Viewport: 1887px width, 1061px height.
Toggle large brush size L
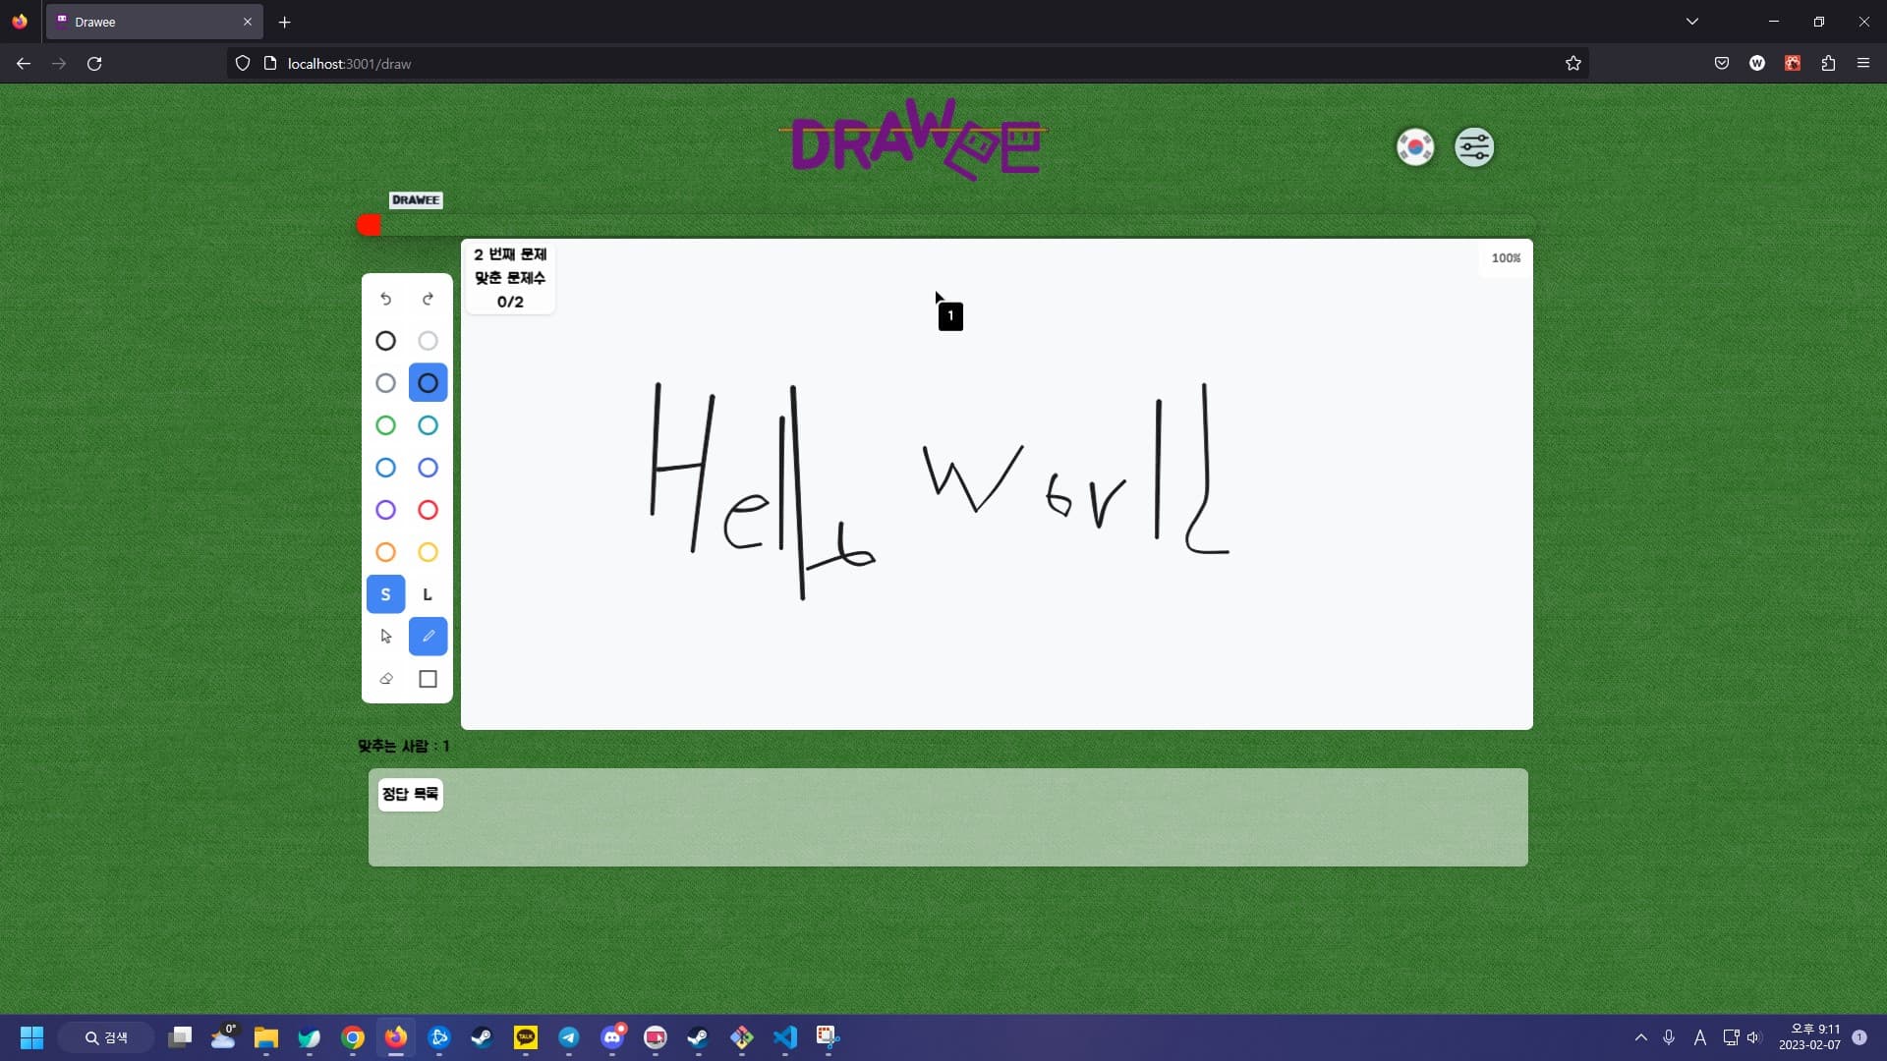click(x=428, y=594)
